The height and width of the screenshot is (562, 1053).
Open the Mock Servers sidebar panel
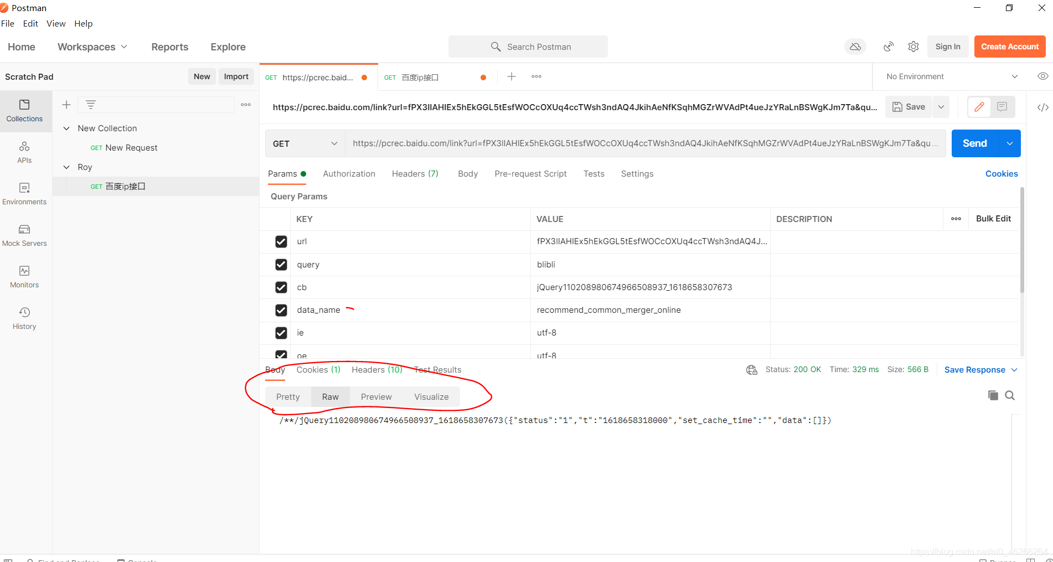(24, 235)
